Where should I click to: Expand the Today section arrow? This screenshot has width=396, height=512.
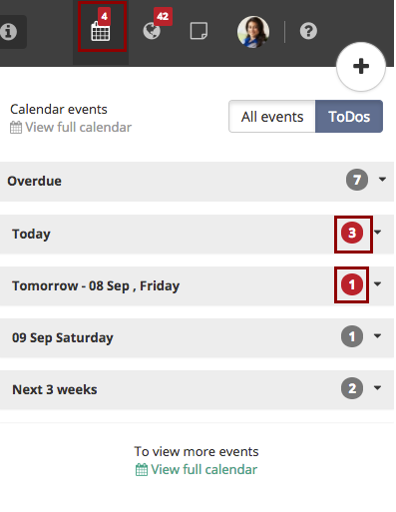pyautogui.click(x=377, y=232)
